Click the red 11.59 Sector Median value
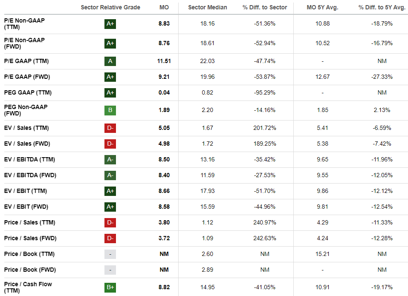Image resolution: width=408 pixels, height=296 pixels. (208, 175)
